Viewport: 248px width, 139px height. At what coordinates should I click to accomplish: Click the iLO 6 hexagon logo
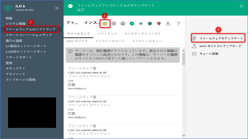point(8,8)
